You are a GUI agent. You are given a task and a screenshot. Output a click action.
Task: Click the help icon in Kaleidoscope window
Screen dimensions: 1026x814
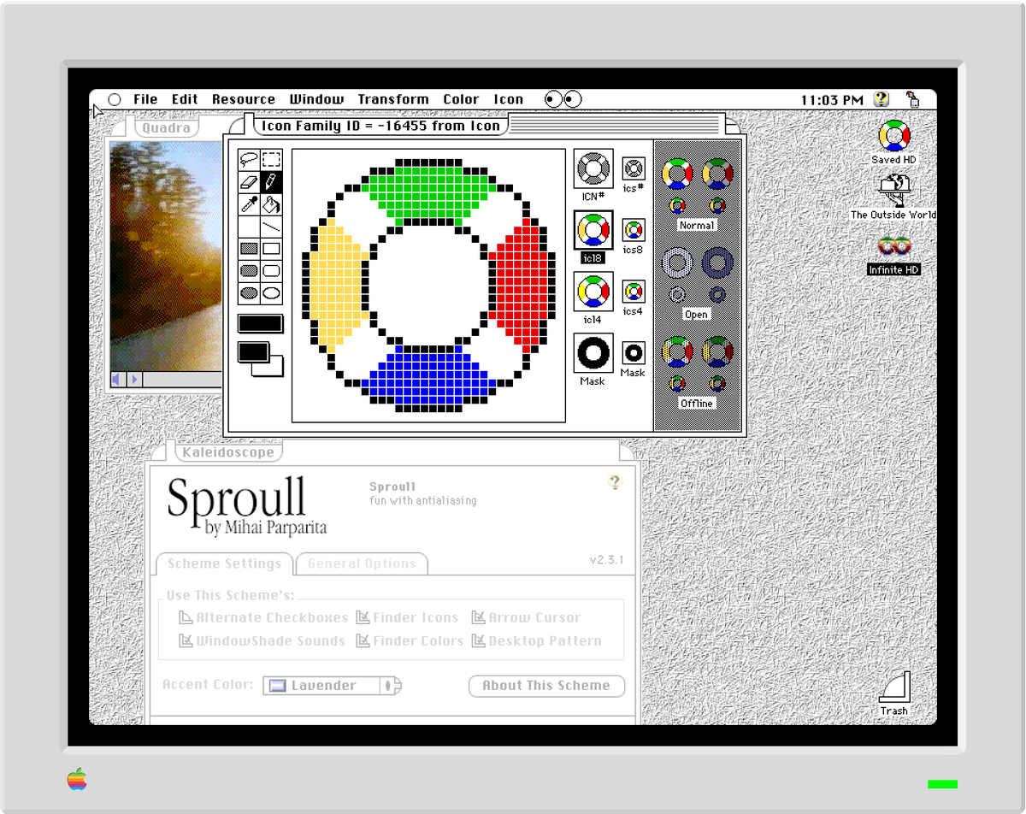615,482
